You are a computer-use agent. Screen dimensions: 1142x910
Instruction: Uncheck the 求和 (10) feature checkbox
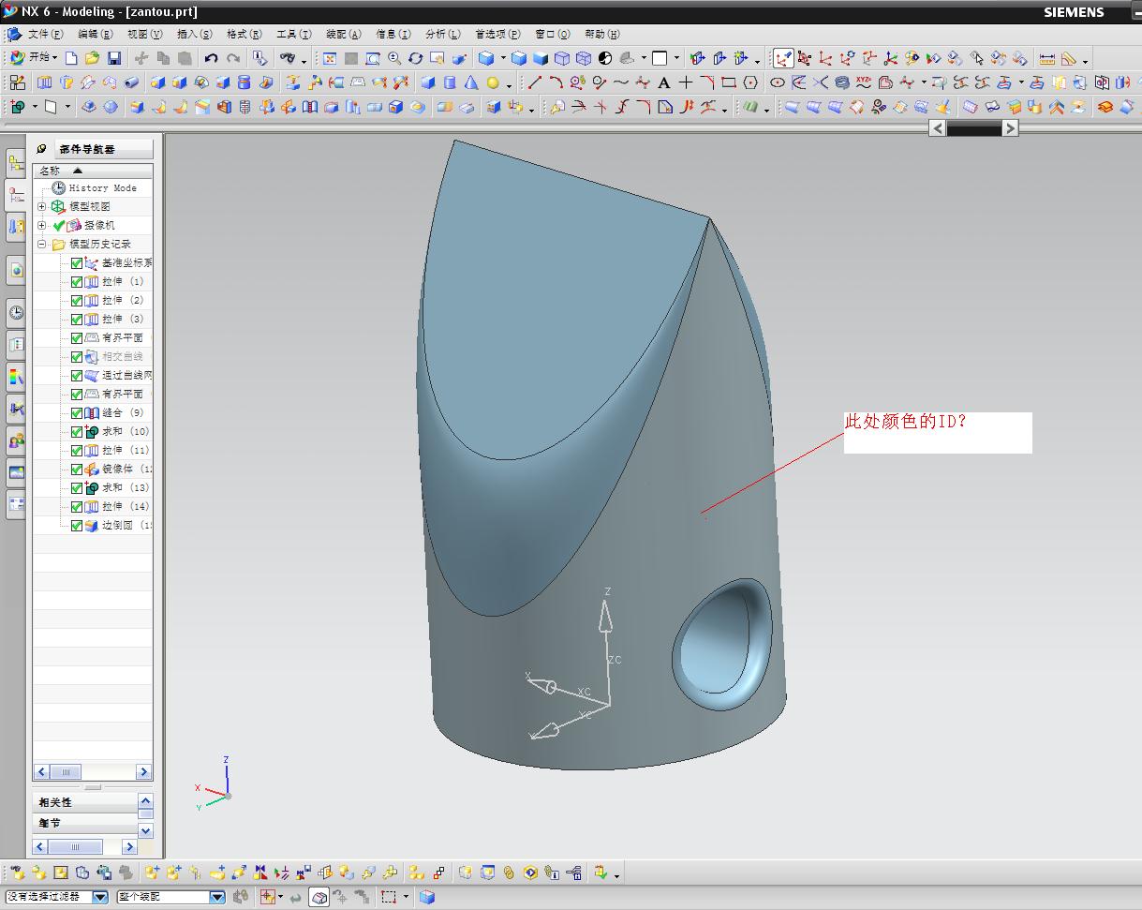[77, 432]
